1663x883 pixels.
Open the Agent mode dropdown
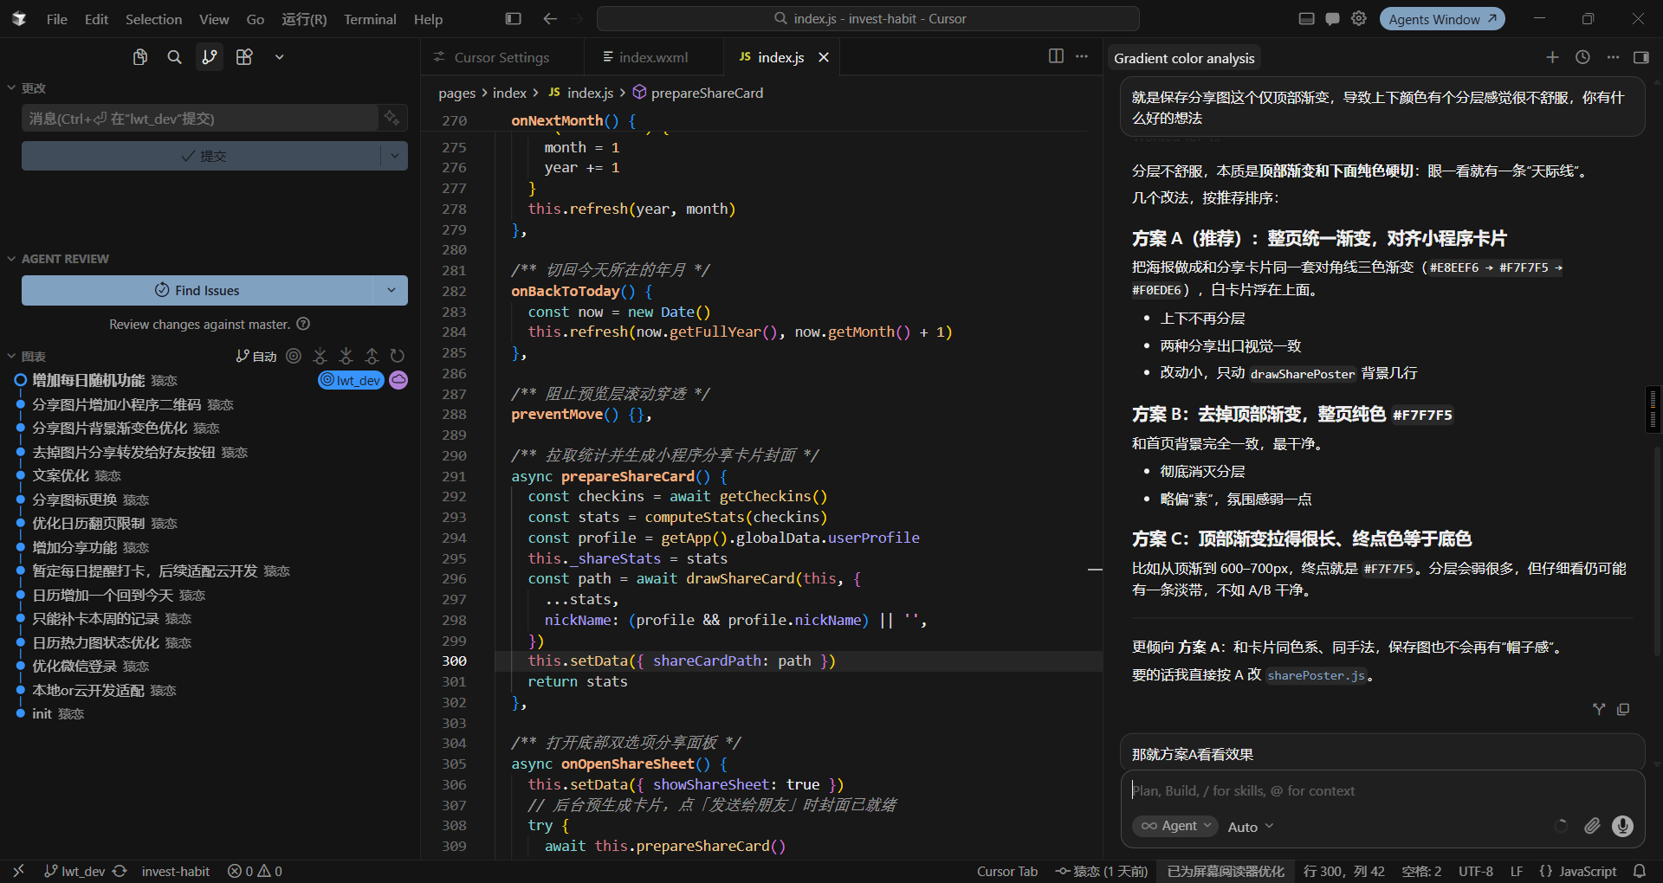1175,826
